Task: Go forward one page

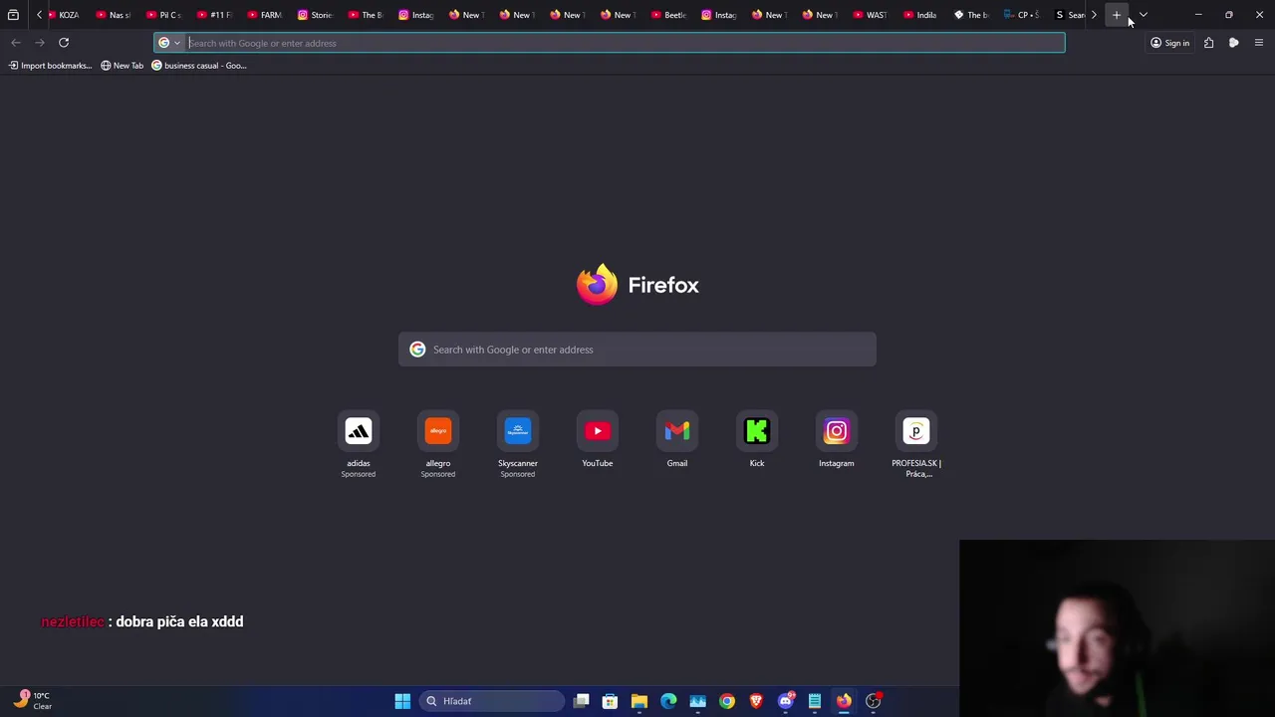Action: 40,43
